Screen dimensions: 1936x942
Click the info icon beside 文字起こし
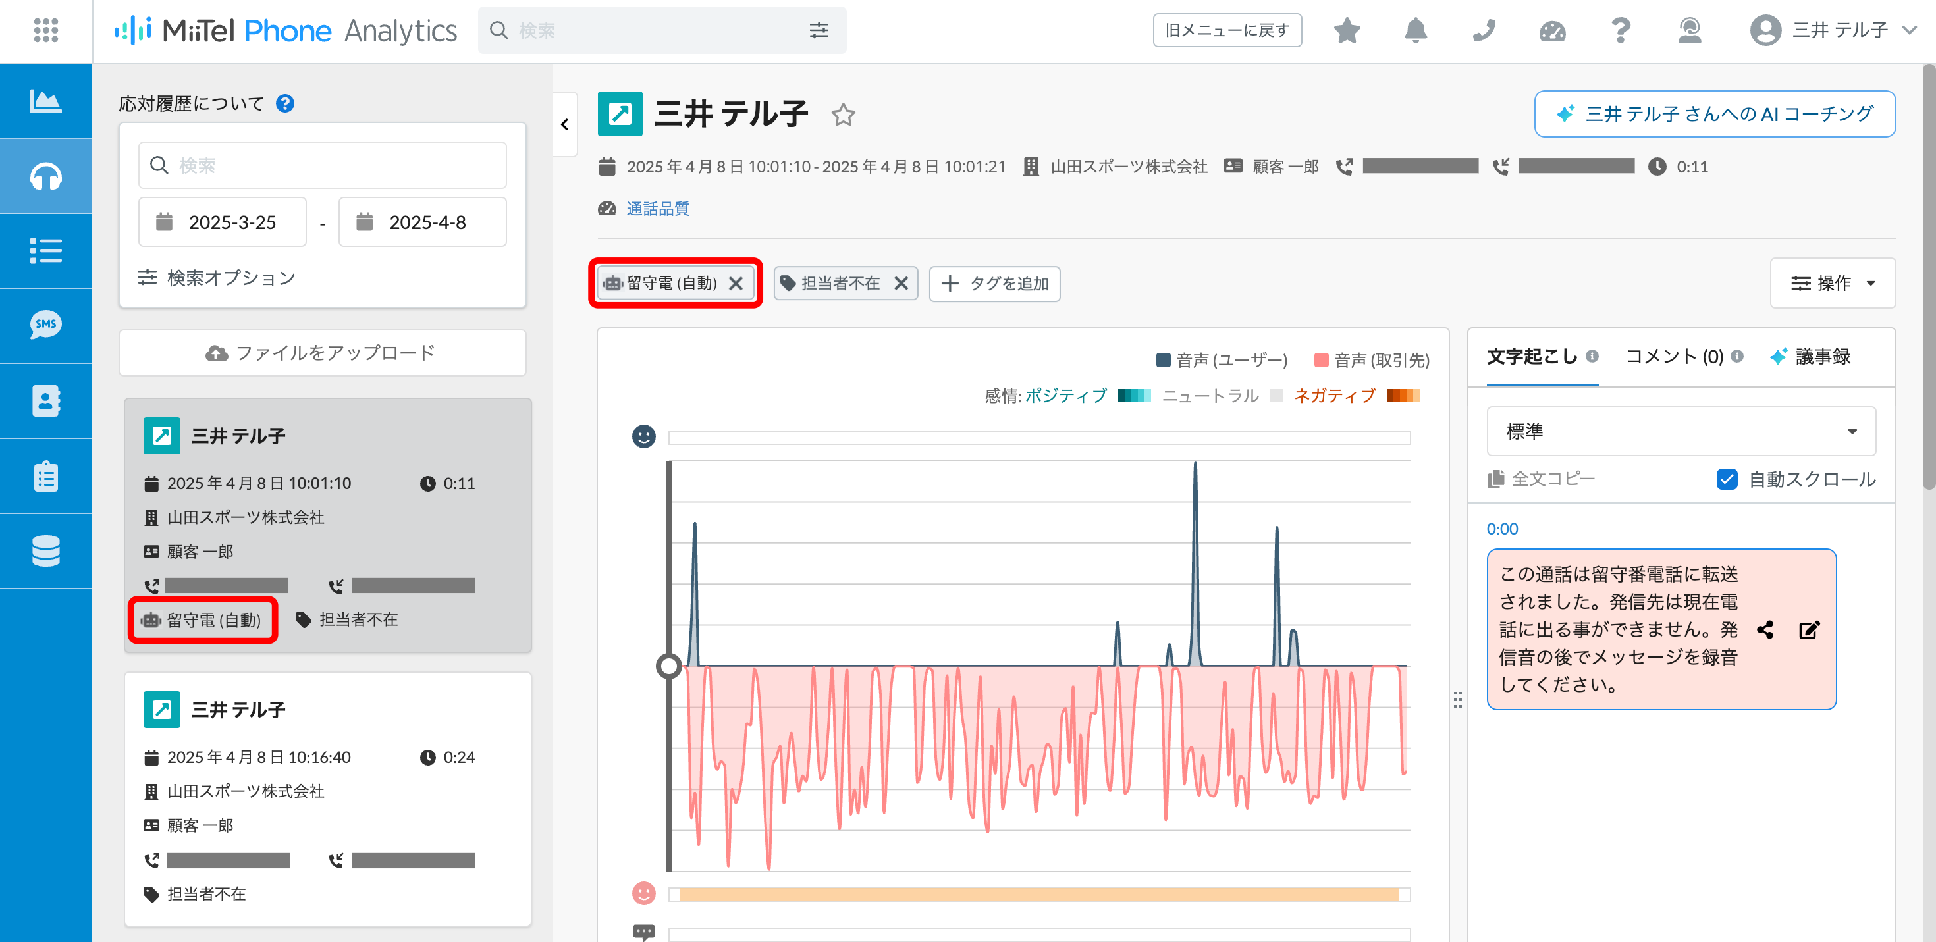point(1592,356)
